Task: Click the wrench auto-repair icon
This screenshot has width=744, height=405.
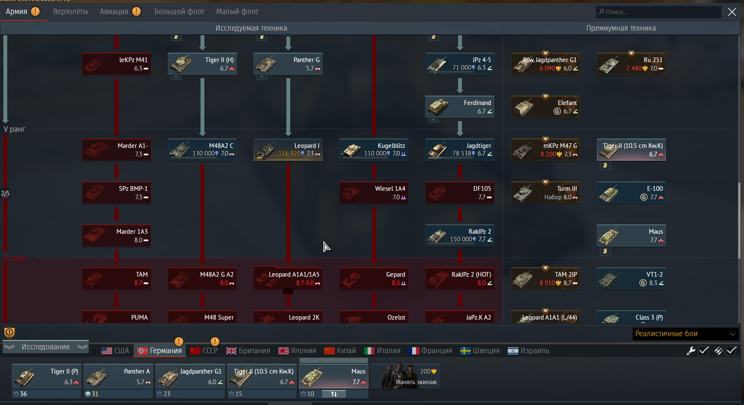Action: tap(691, 351)
